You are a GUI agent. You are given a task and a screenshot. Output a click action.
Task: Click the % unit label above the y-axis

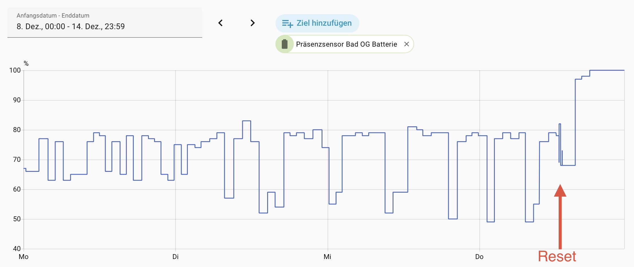[x=26, y=63]
